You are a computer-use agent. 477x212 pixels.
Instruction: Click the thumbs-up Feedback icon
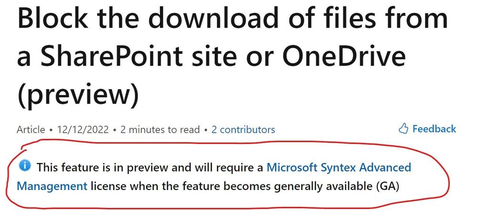403,129
